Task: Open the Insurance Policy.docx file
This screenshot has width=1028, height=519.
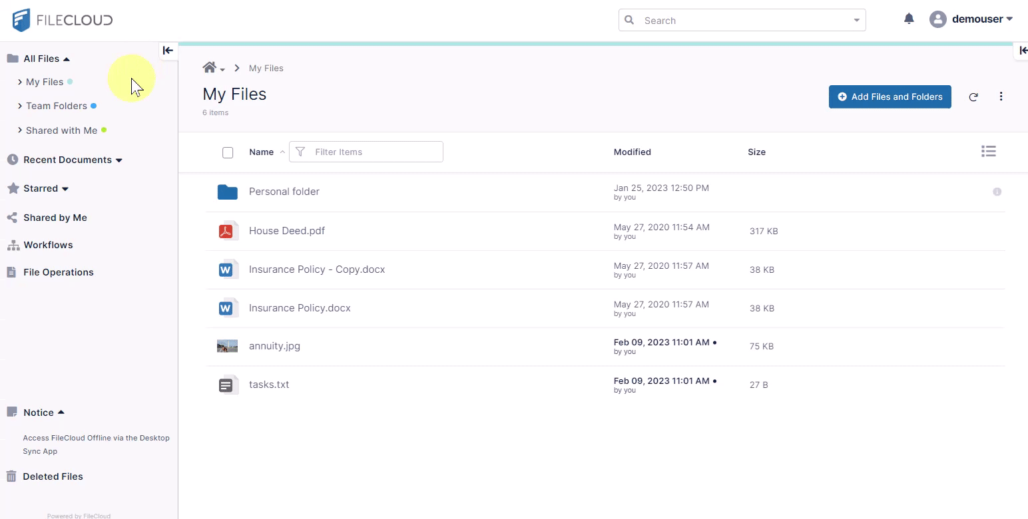Action: [300, 308]
